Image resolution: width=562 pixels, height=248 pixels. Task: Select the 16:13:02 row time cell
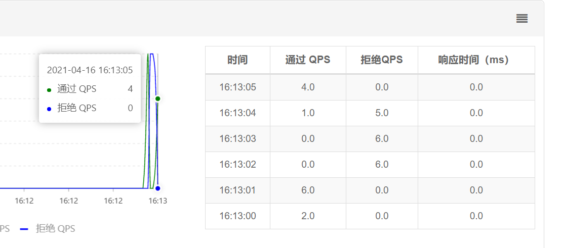click(x=237, y=164)
